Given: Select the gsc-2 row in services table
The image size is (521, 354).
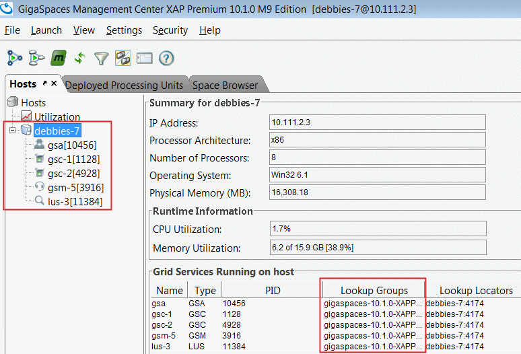Looking at the screenshot, I should 336,325.
